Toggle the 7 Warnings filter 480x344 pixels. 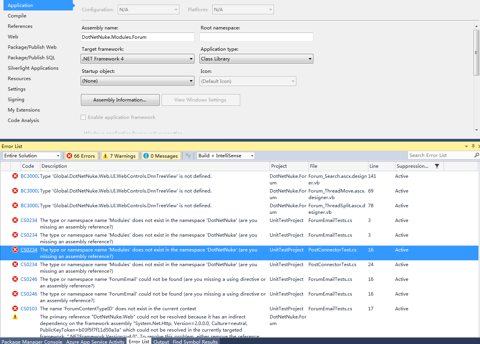click(x=119, y=156)
